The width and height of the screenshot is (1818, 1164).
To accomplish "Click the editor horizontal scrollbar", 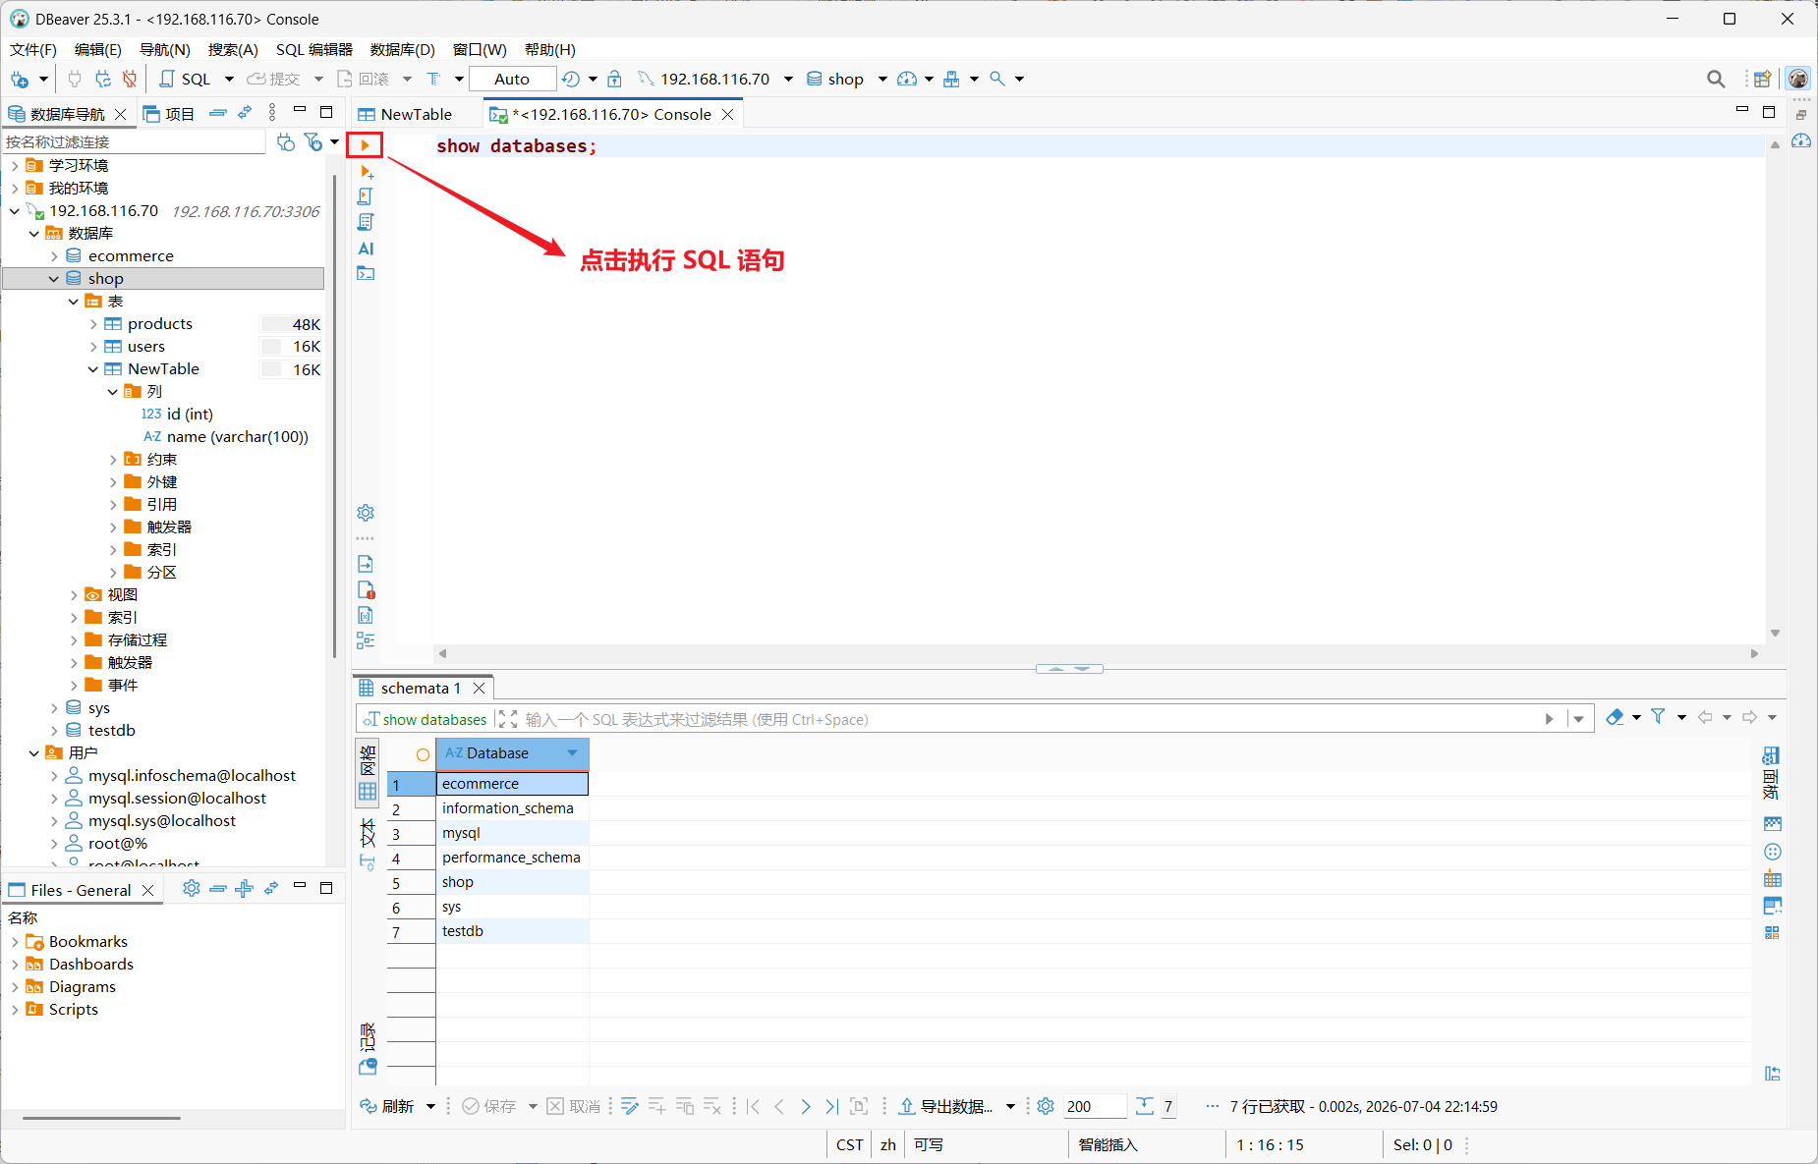I will (x=1098, y=653).
